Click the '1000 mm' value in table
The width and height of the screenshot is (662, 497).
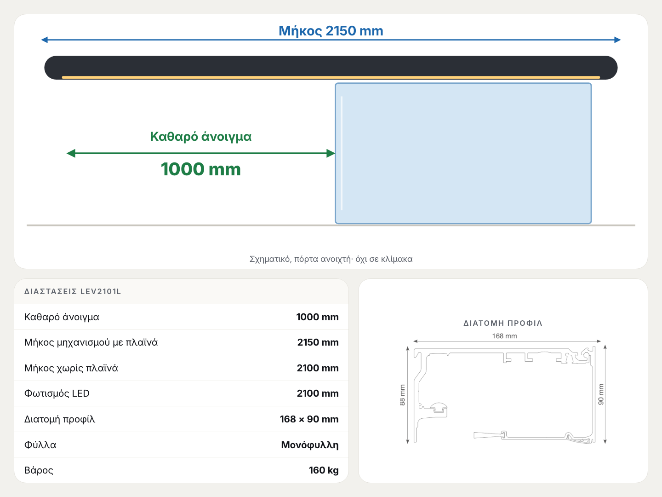click(317, 317)
